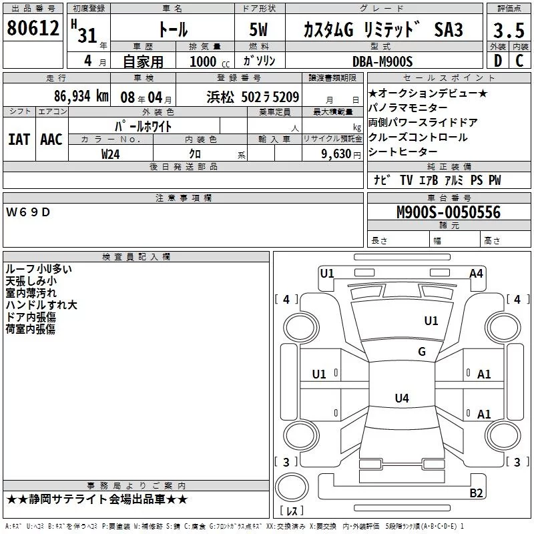This screenshot has width=534, height=534.
Task: Click the inspector note 天張しみ小
Action: point(31,281)
